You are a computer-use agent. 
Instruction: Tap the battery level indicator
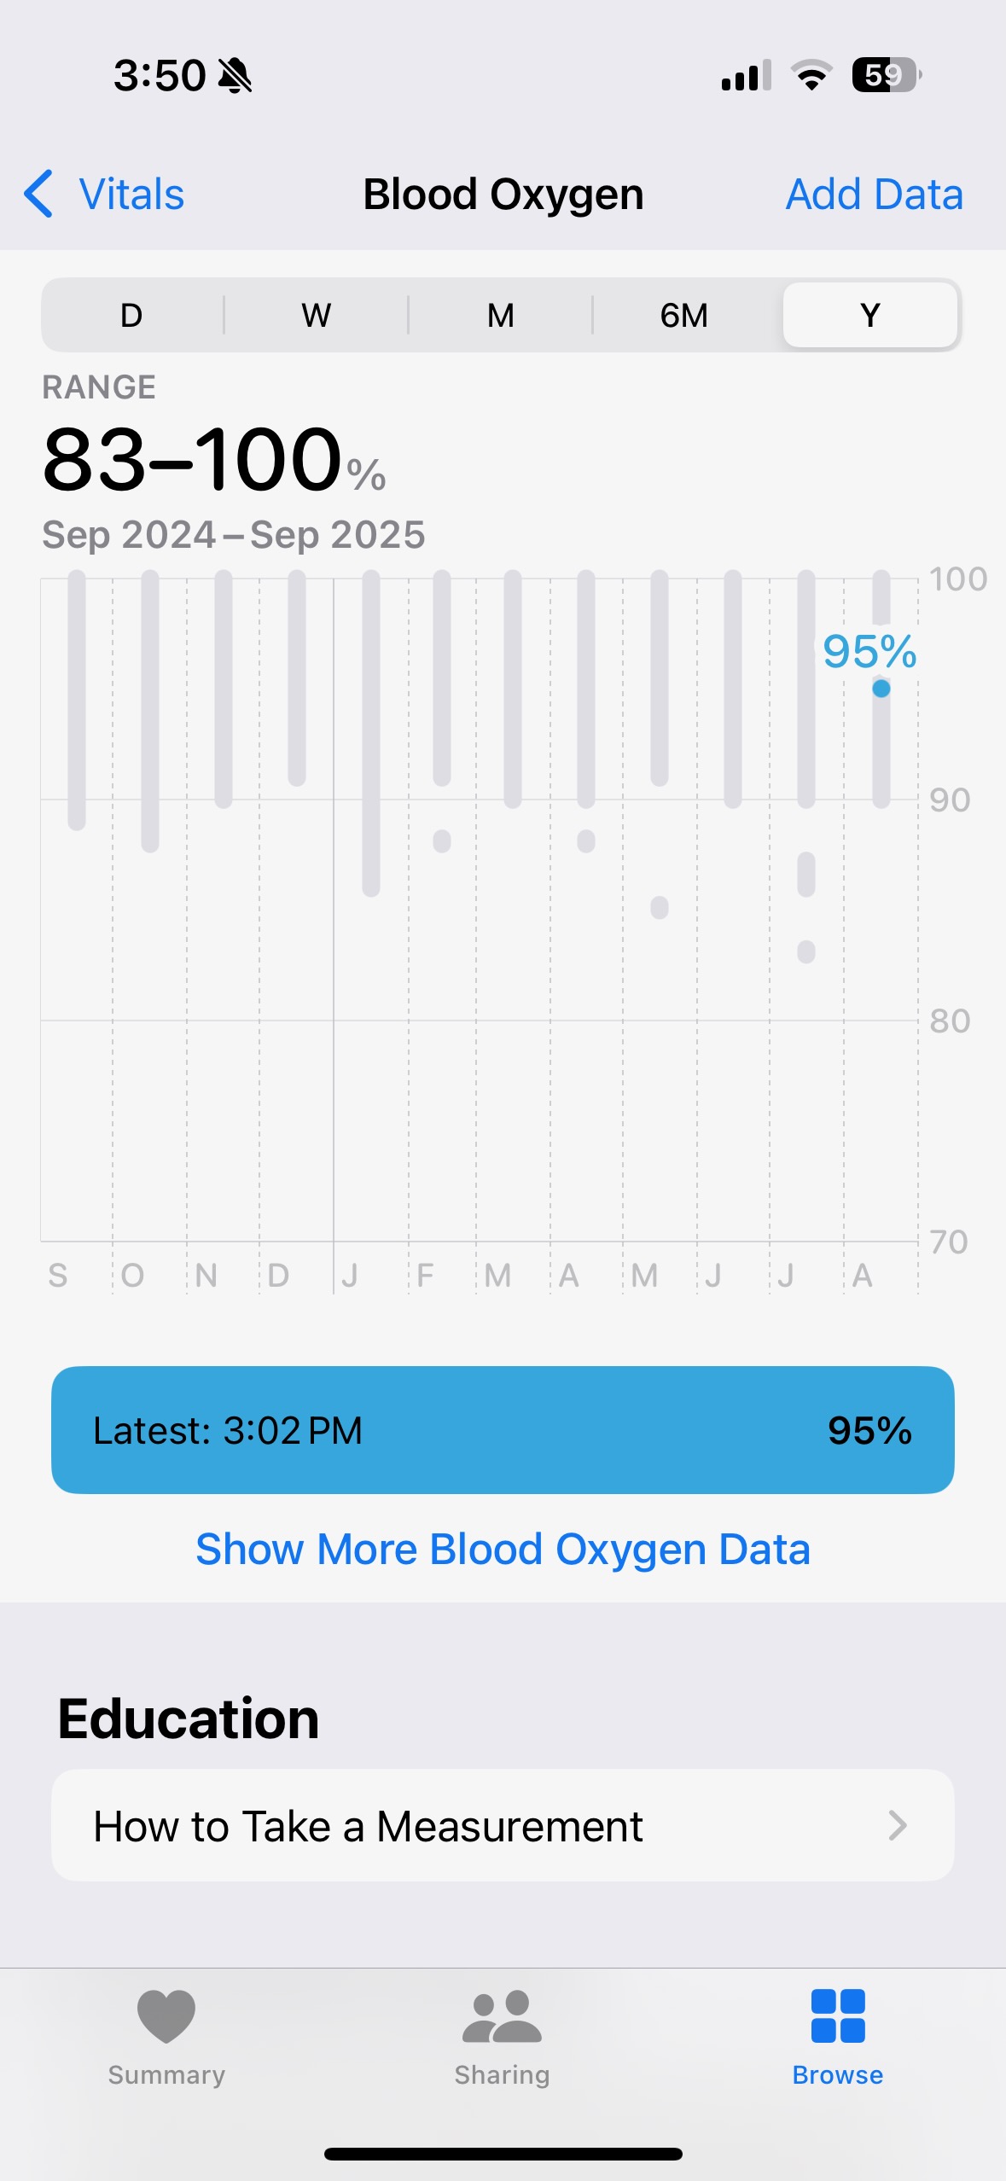pos(886,76)
